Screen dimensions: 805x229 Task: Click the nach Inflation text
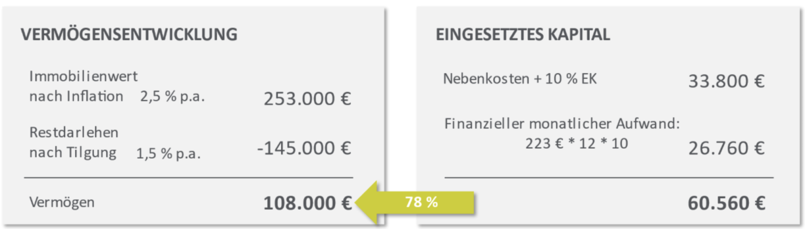pos(77,96)
